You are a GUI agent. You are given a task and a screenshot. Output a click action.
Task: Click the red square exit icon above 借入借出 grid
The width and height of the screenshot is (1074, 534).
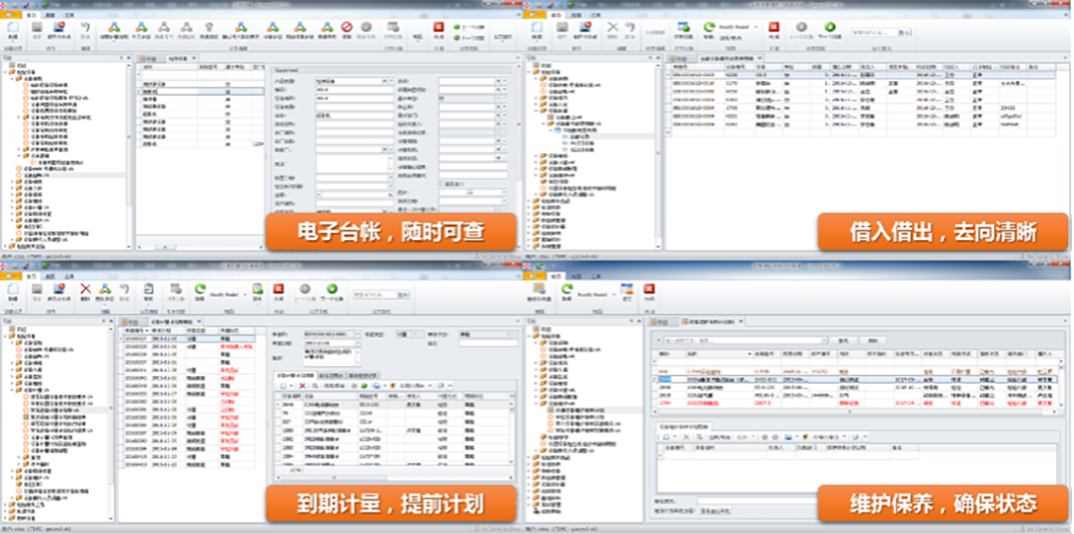pos(773,28)
